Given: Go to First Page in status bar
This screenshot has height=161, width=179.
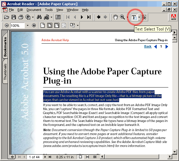Looking at the screenshot, I should coord(19,157).
